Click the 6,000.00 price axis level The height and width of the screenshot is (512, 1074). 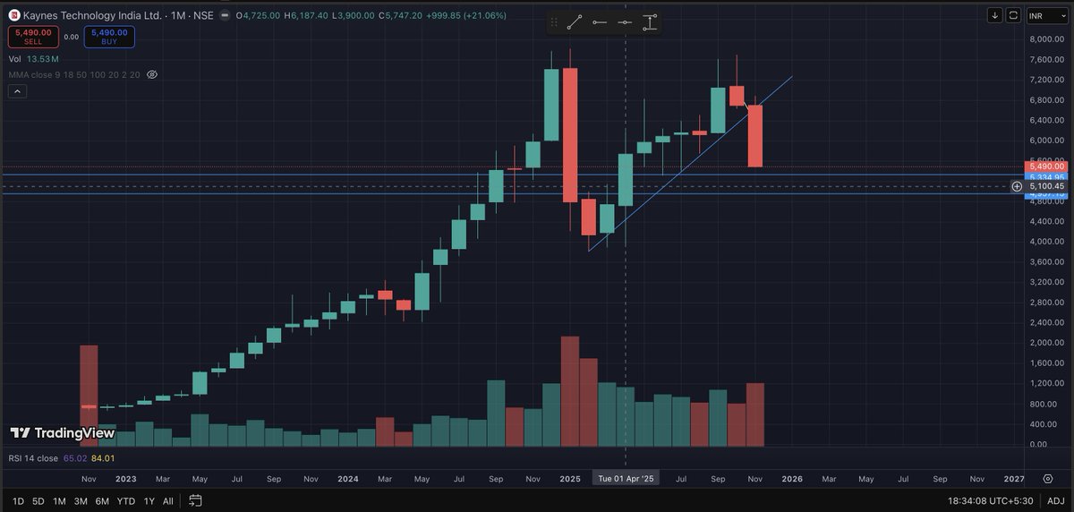click(1045, 141)
